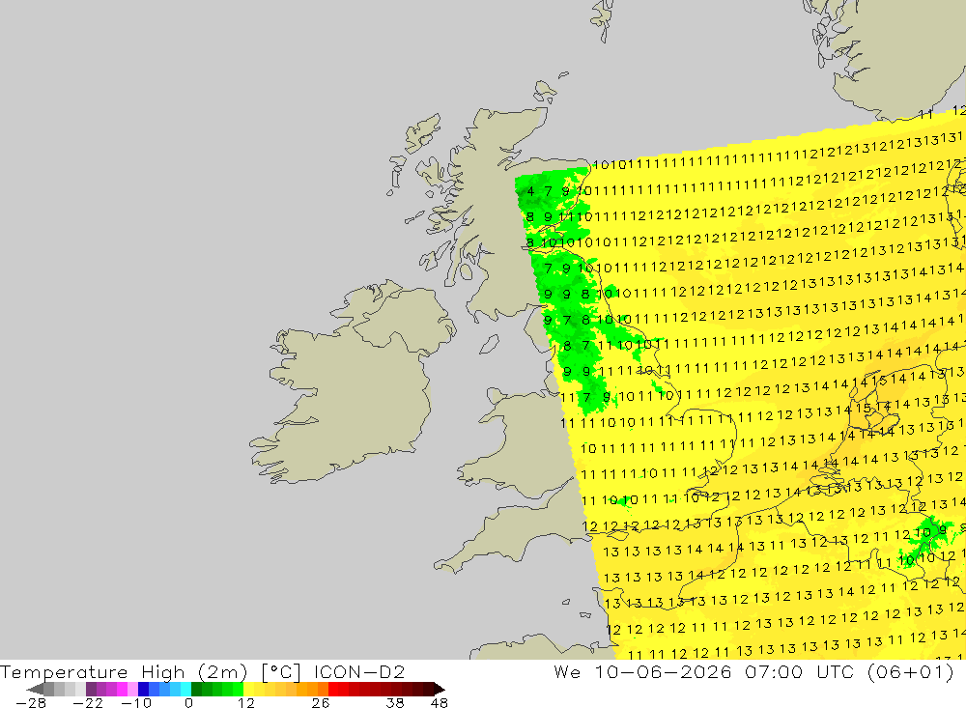Viewport: 966px width, 708px height.
Task: Click the '0' legend label
Action: (x=188, y=703)
